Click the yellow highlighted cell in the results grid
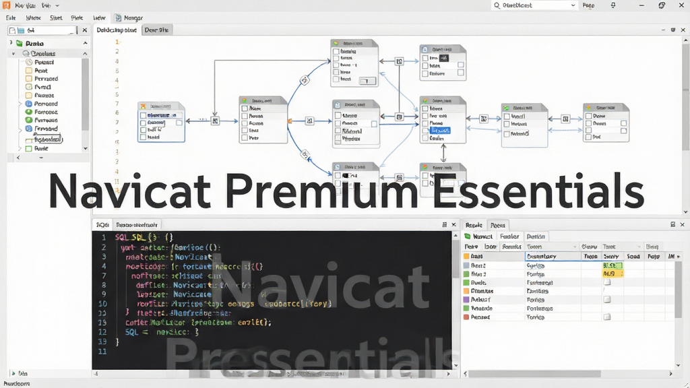Viewport: 690px width, 388px height. (x=613, y=273)
